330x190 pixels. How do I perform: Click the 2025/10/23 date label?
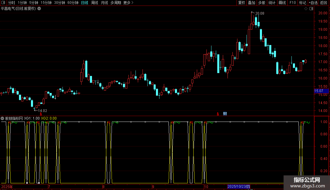[x=239, y=186]
